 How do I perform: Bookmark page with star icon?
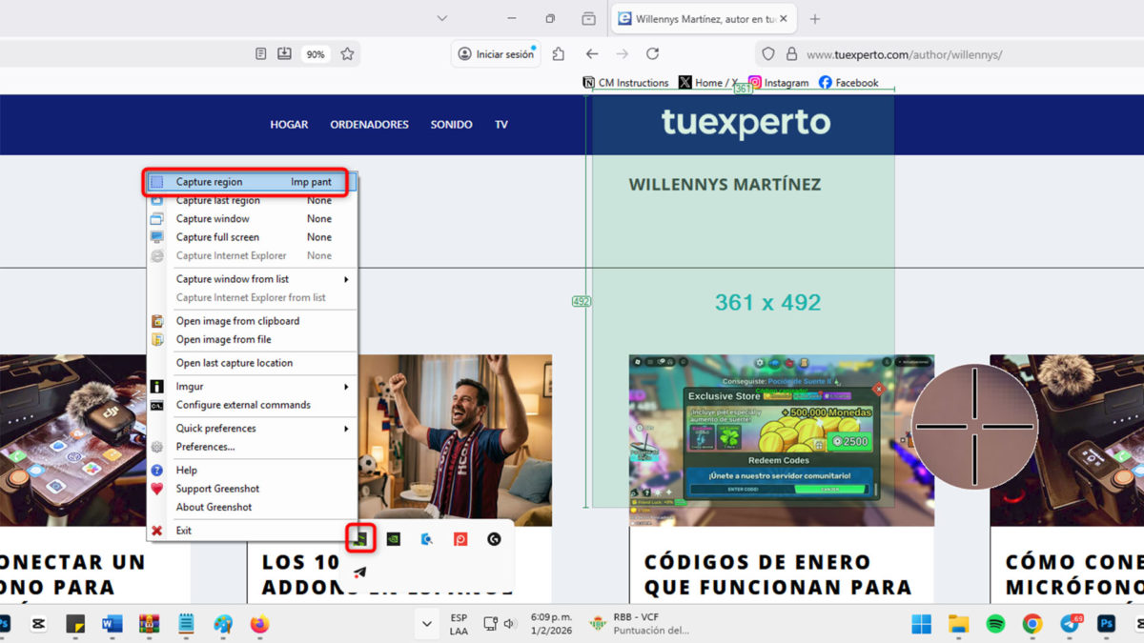coord(348,54)
